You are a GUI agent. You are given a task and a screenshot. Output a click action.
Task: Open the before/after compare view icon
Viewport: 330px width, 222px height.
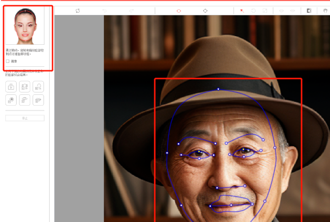(x=309, y=11)
